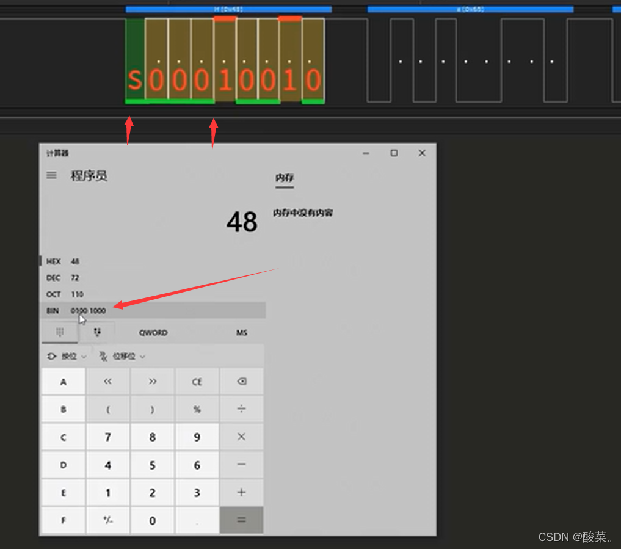
Task: Click digit 8 on keypad
Action: (x=153, y=437)
